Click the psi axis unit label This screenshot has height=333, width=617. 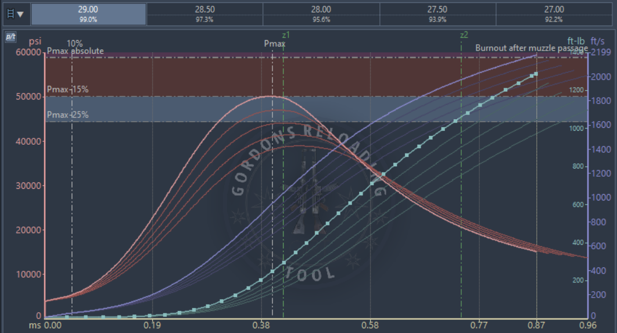[35, 41]
